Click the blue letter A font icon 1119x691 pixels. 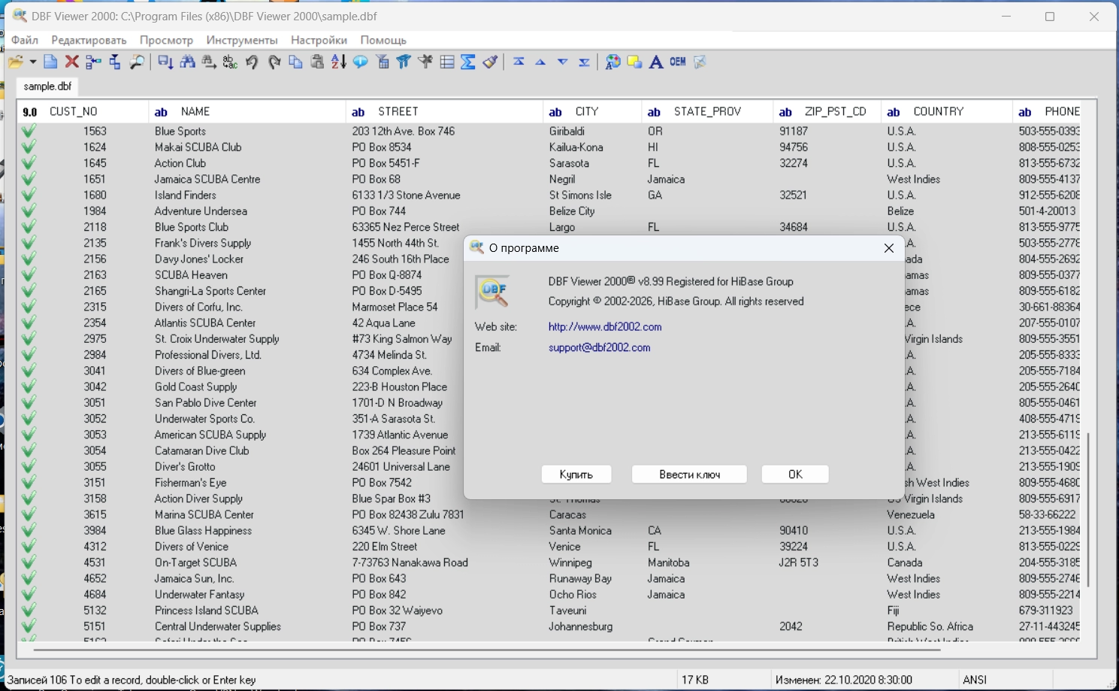pos(656,62)
